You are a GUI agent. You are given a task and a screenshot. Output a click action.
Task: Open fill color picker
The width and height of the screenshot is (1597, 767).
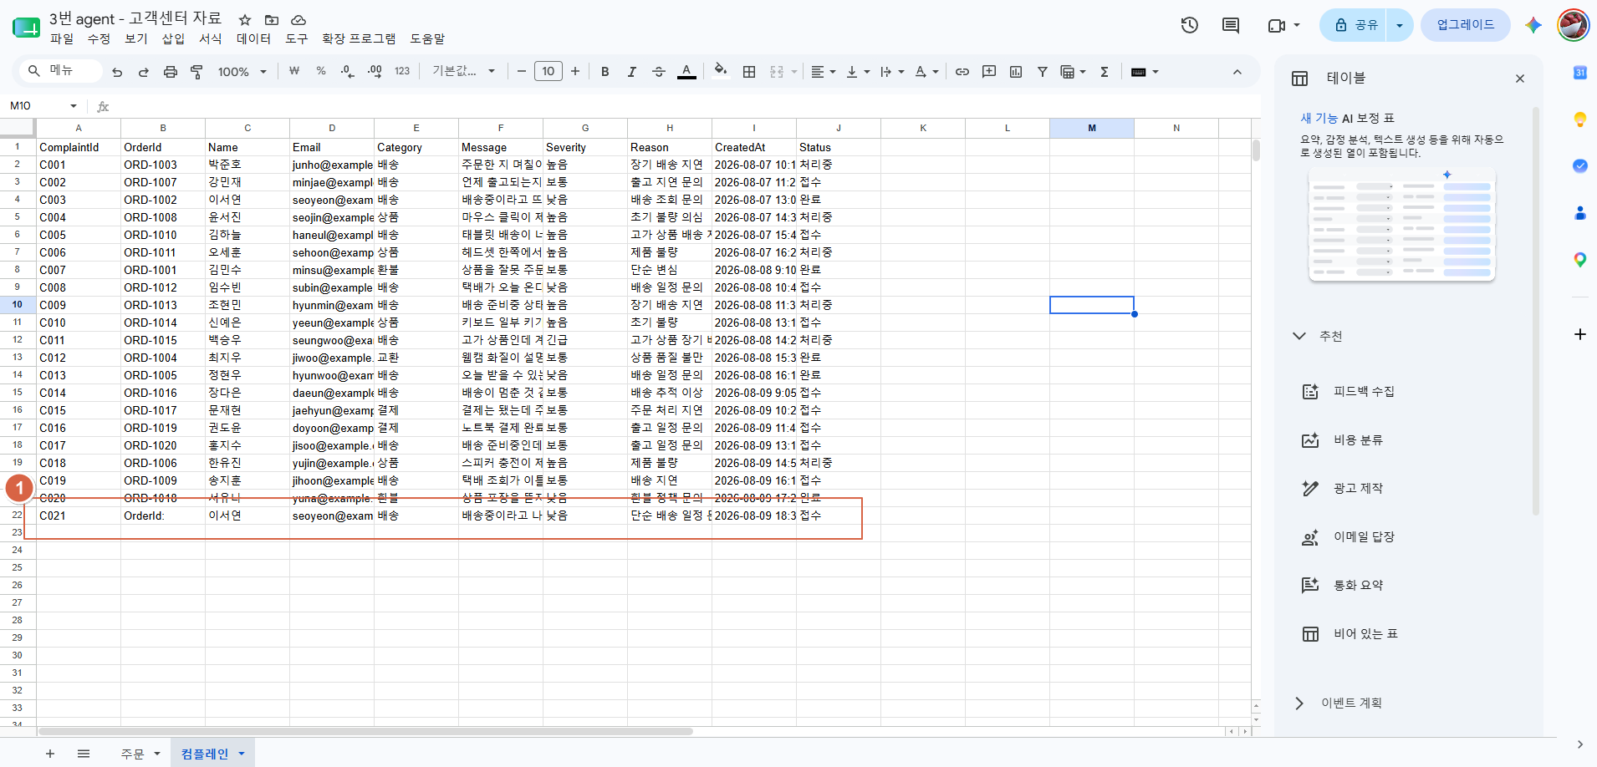click(720, 72)
